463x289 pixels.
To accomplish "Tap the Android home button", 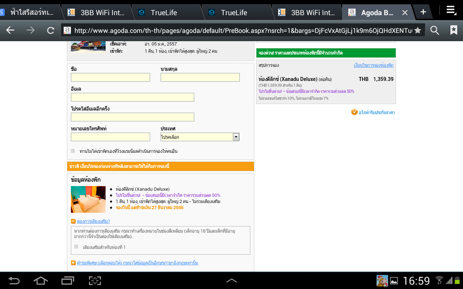I will click(41, 281).
